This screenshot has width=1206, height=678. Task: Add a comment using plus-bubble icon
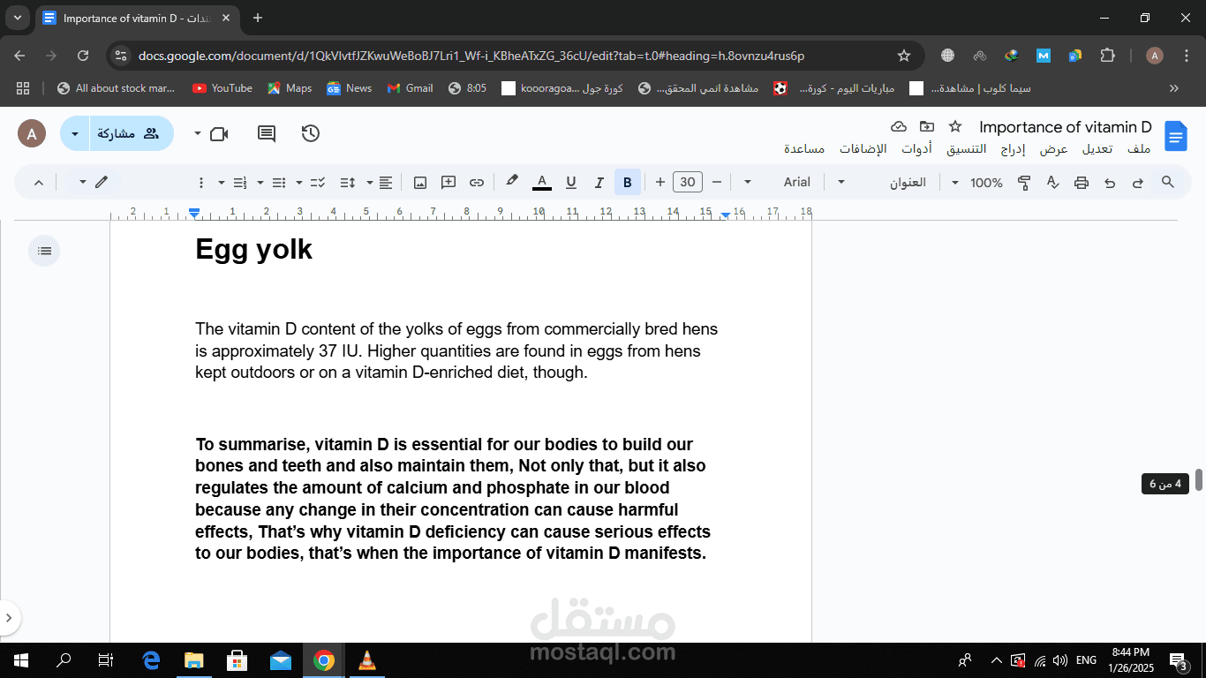point(448,183)
